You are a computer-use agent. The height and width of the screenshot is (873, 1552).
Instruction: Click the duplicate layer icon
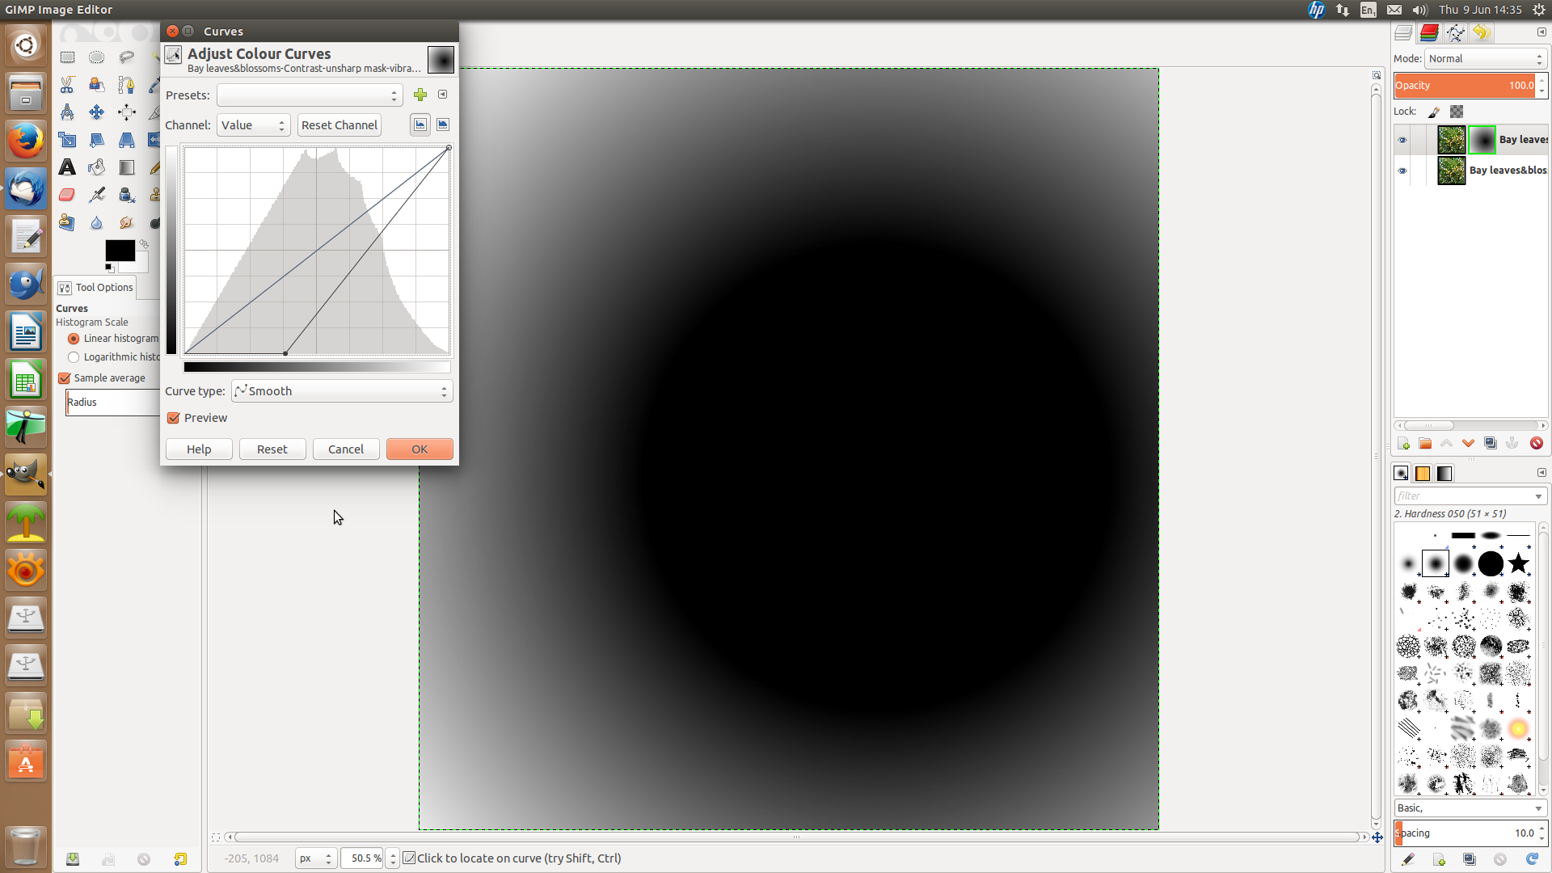click(x=1491, y=444)
